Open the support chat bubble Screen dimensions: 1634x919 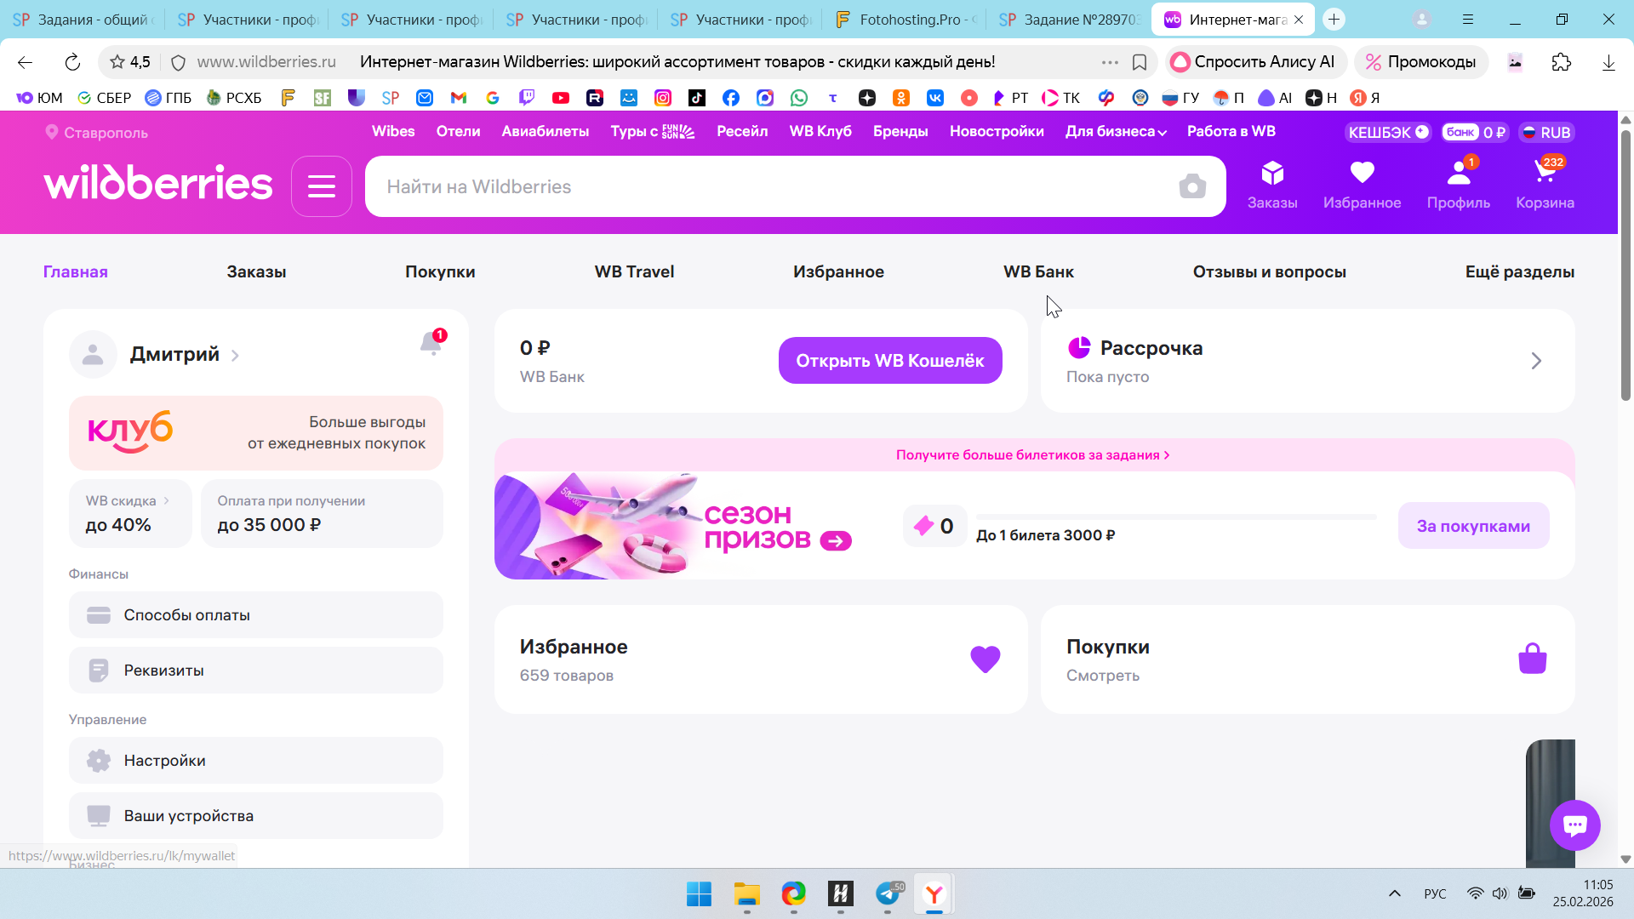click(x=1574, y=825)
